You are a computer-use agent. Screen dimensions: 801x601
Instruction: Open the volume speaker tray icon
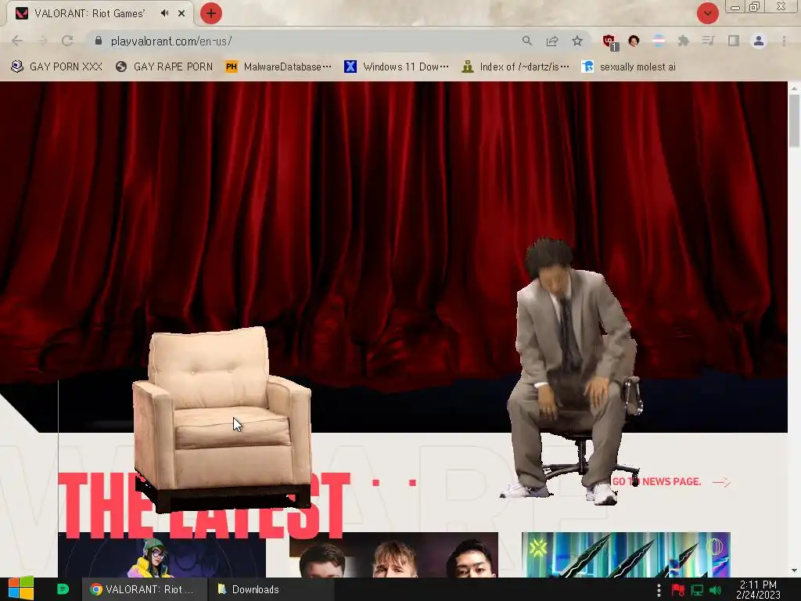coord(715,590)
